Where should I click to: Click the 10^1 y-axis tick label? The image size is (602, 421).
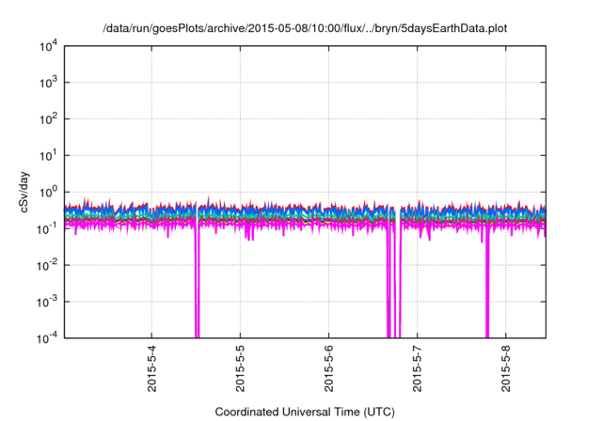coord(48,155)
